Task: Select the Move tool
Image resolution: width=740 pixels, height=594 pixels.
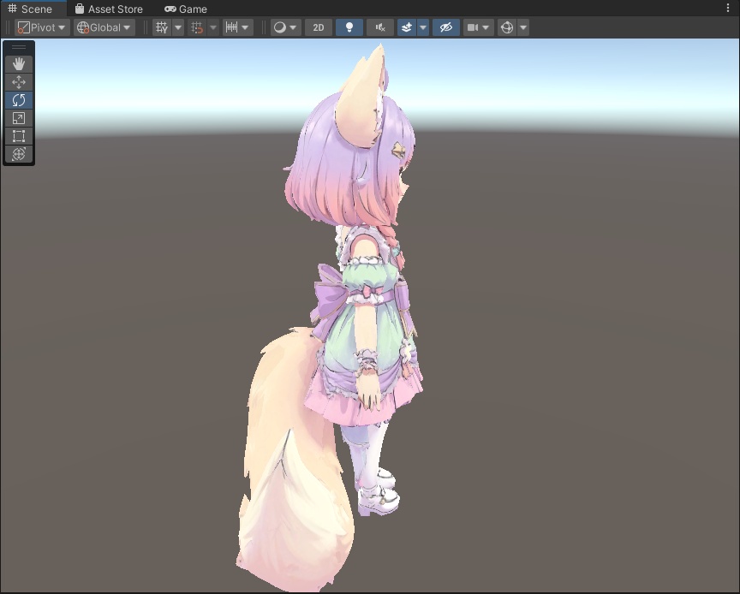Action: [19, 82]
